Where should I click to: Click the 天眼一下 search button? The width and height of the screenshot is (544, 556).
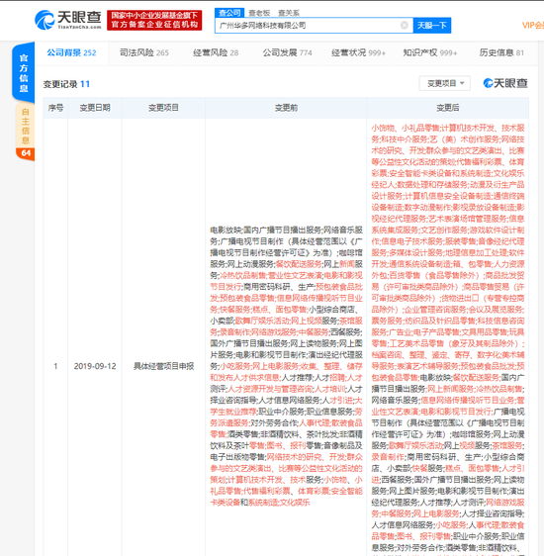[x=432, y=26]
